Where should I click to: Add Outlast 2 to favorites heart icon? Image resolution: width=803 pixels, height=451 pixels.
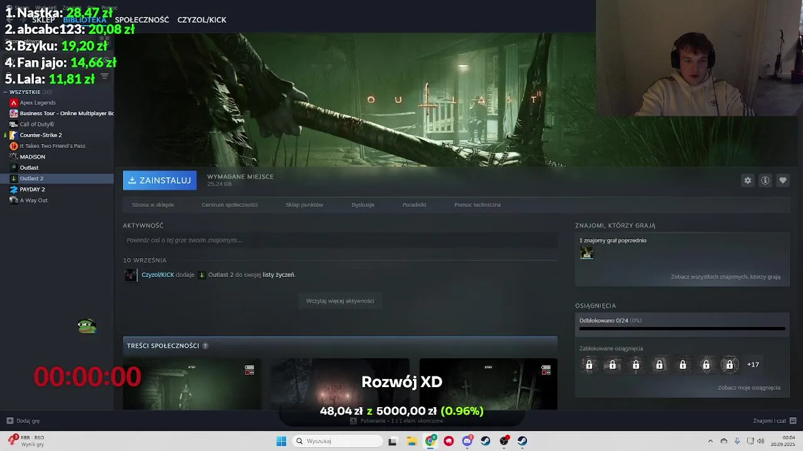(x=782, y=180)
